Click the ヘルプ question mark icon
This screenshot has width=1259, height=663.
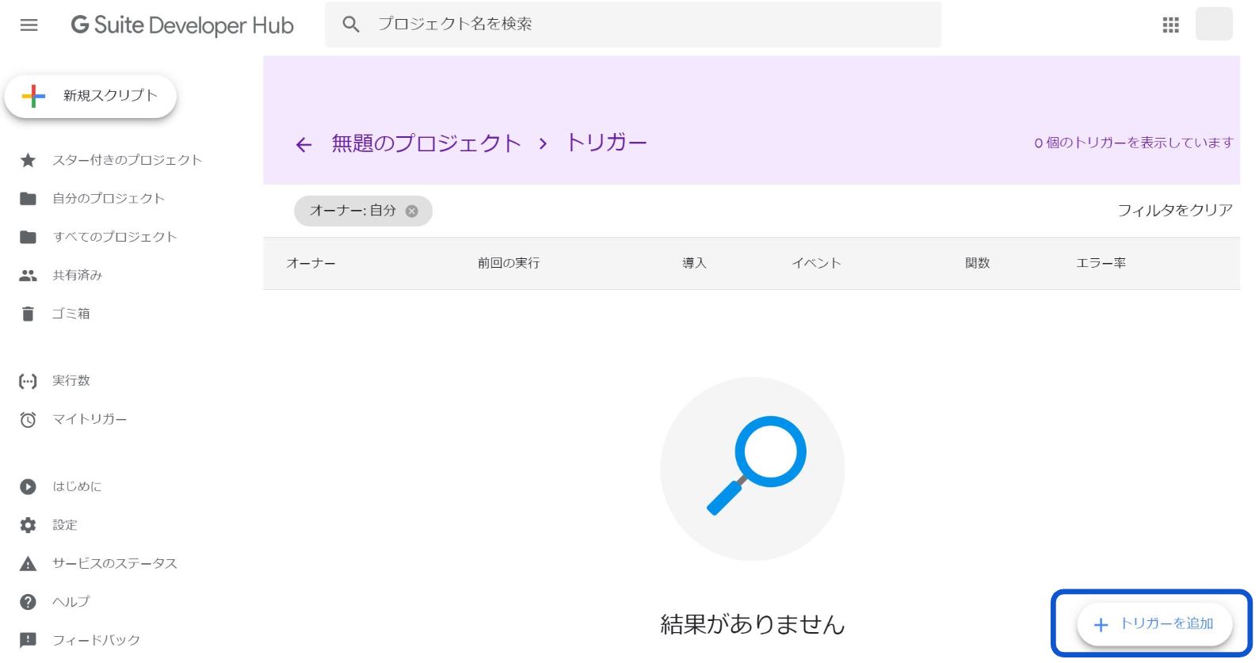tap(28, 602)
